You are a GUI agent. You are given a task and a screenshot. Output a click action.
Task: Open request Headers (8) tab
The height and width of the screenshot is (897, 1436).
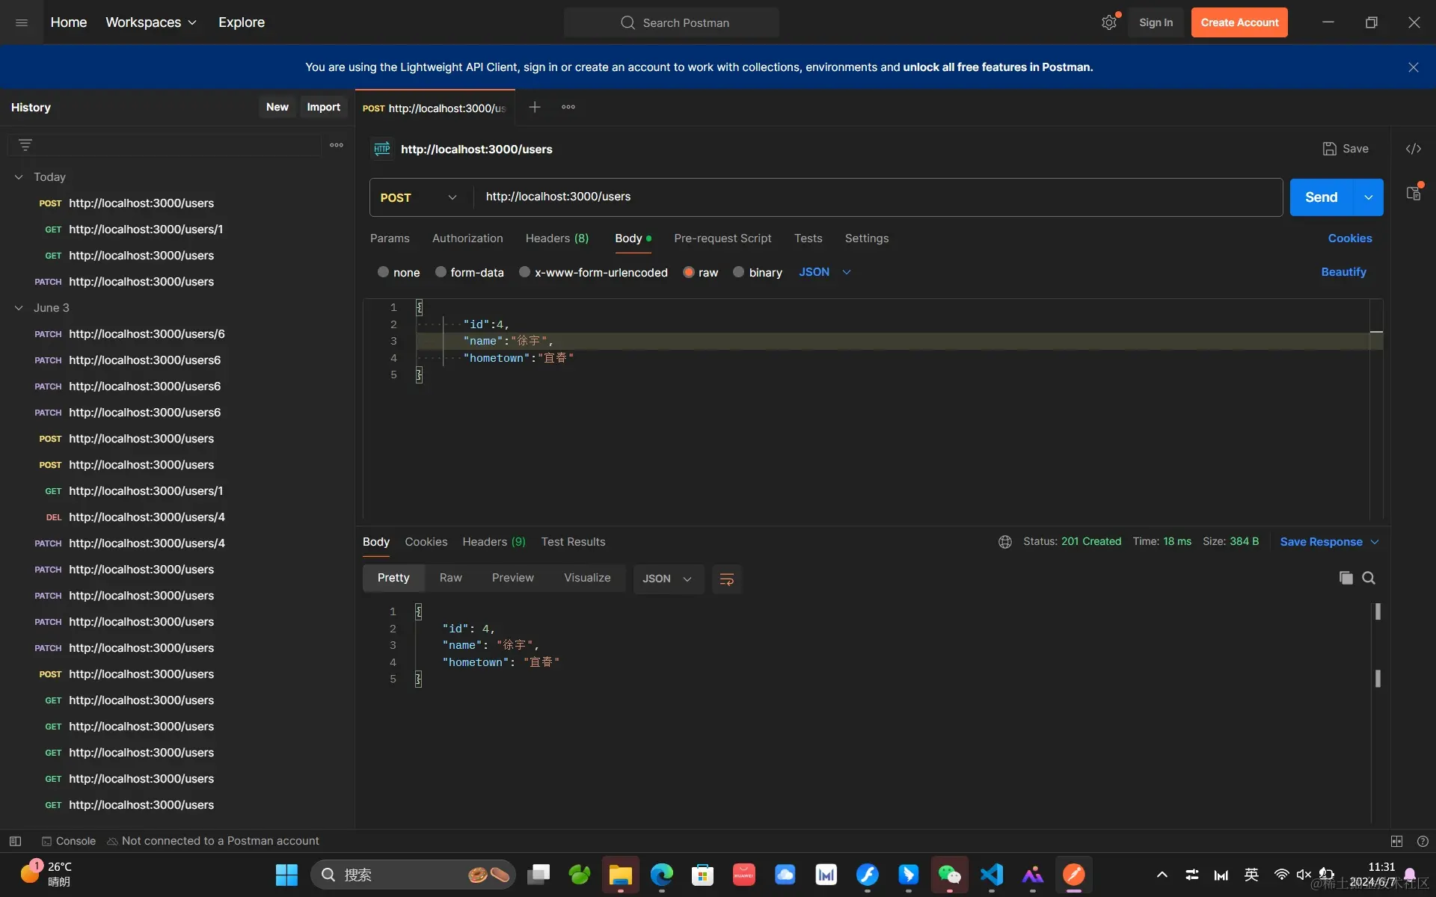click(x=557, y=238)
